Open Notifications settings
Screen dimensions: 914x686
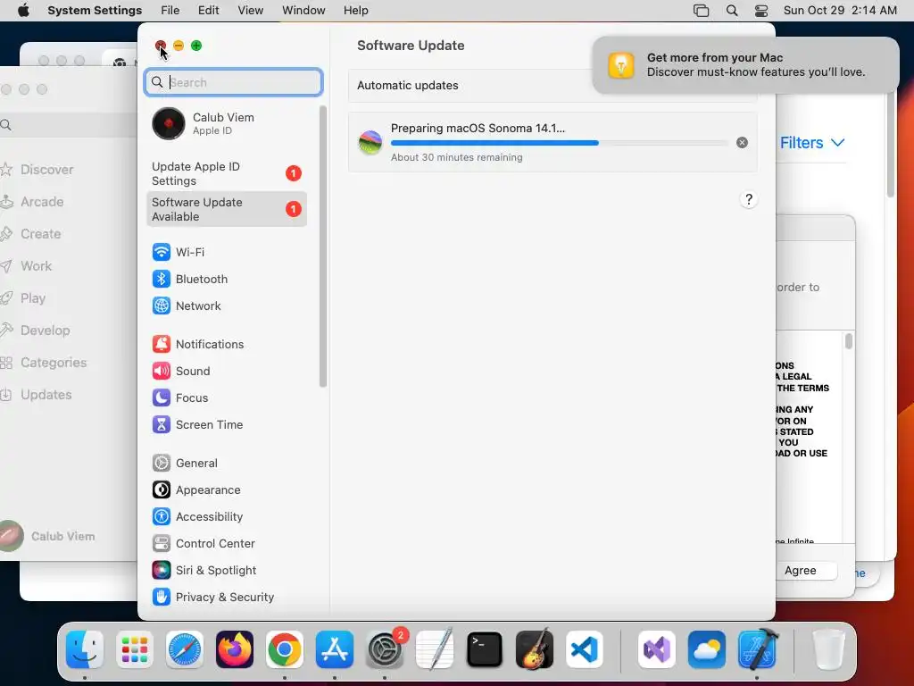(228, 344)
